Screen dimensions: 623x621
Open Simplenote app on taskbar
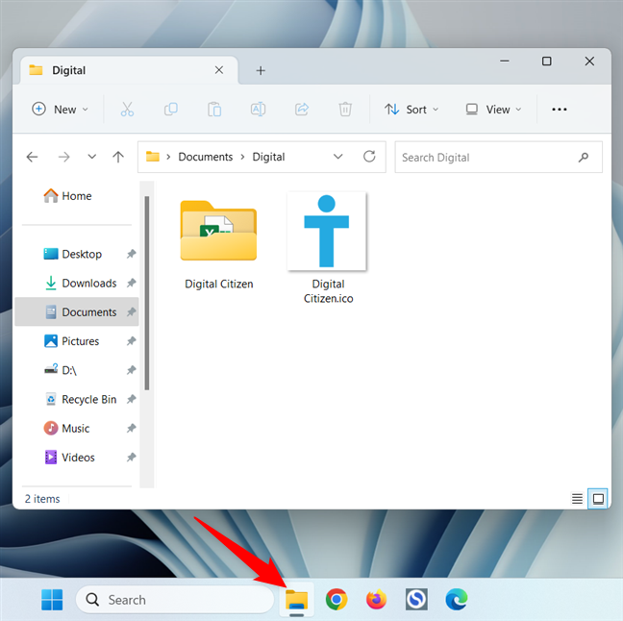click(x=416, y=600)
